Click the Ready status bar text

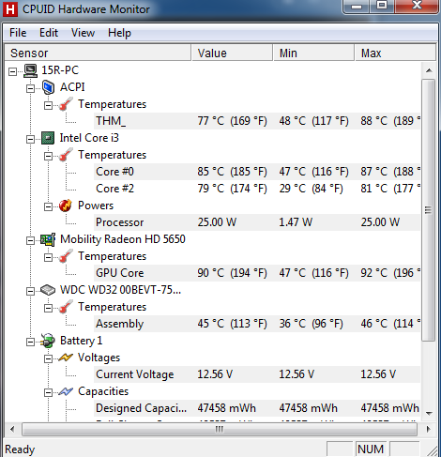(20, 449)
